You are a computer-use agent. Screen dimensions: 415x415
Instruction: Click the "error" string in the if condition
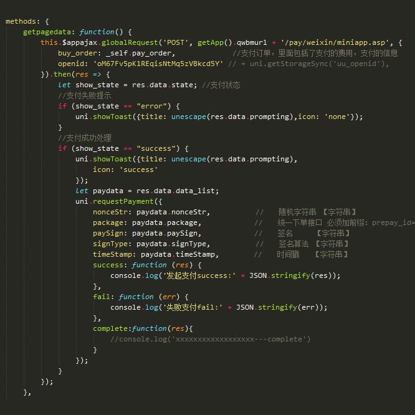tap(150, 106)
